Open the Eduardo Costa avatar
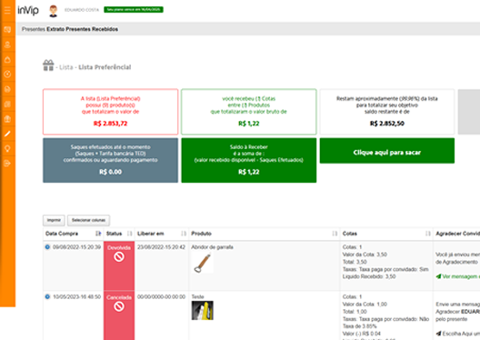480x340 pixels. tap(54, 11)
